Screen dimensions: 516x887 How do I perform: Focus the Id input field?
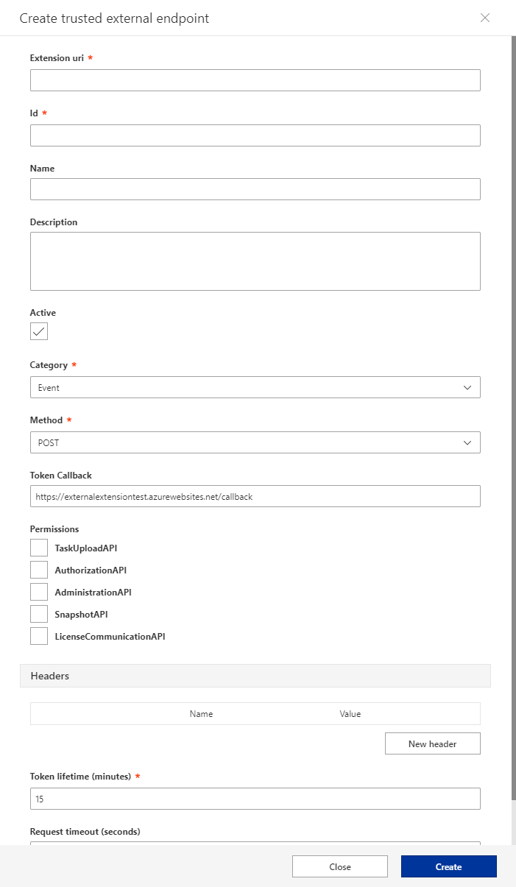click(255, 135)
